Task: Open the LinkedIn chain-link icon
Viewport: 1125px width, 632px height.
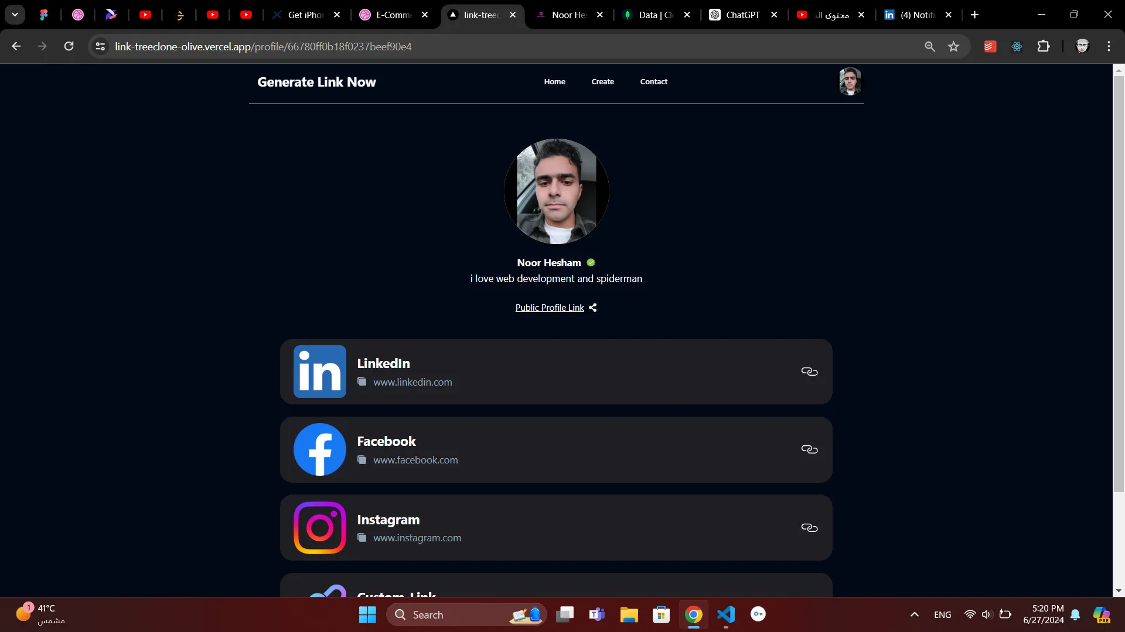Action: (x=809, y=372)
